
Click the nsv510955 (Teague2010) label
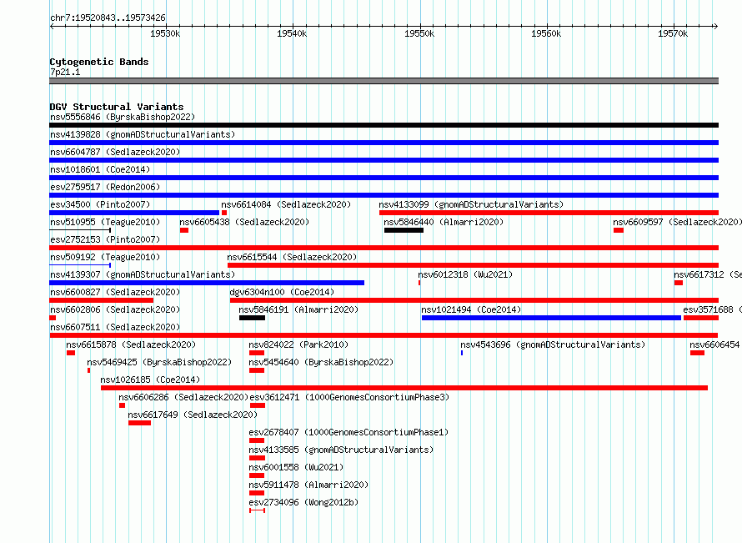click(x=105, y=222)
